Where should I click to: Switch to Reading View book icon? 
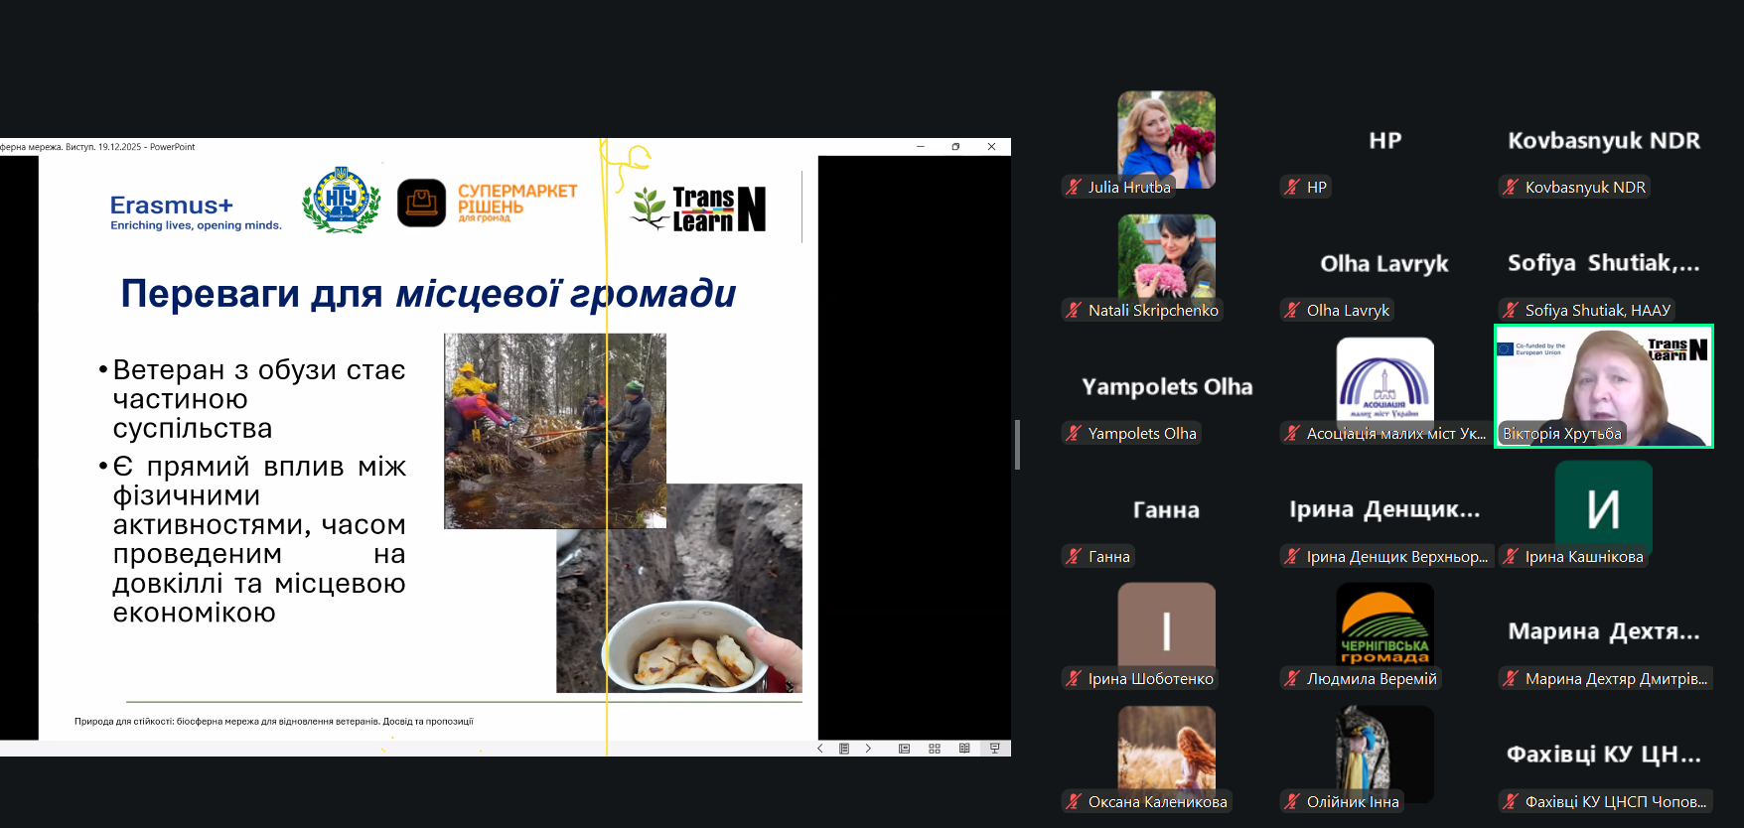pos(964,749)
